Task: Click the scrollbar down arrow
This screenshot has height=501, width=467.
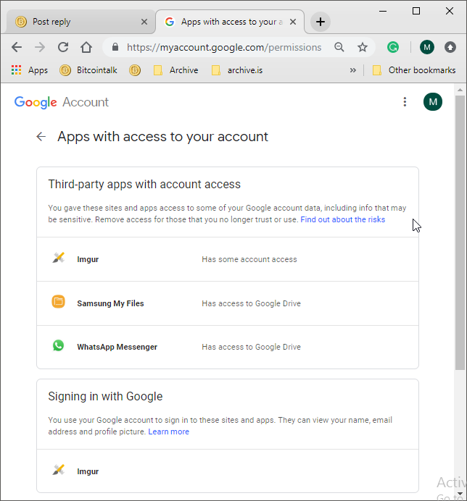Action: pyautogui.click(x=460, y=494)
